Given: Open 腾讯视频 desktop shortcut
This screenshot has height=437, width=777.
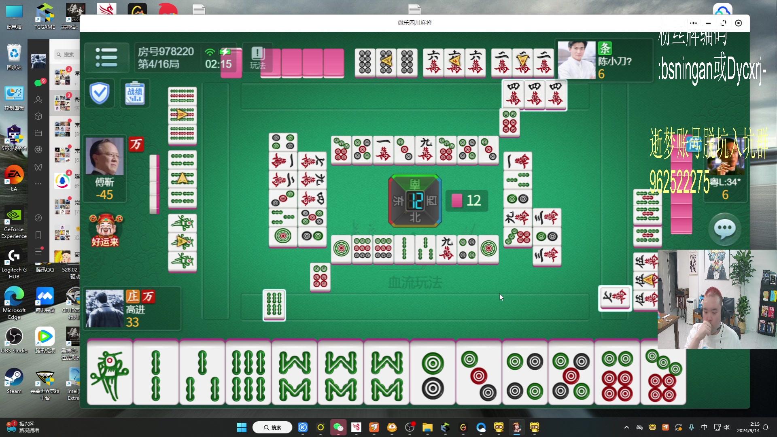Looking at the screenshot, I should 45,341.
